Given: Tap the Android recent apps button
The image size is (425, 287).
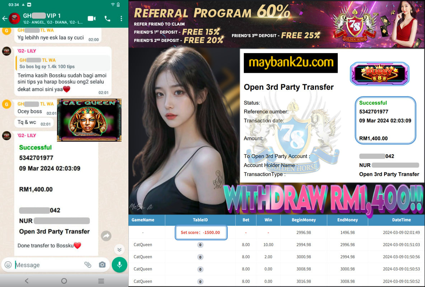Looking at the screenshot, I should click(101, 281).
